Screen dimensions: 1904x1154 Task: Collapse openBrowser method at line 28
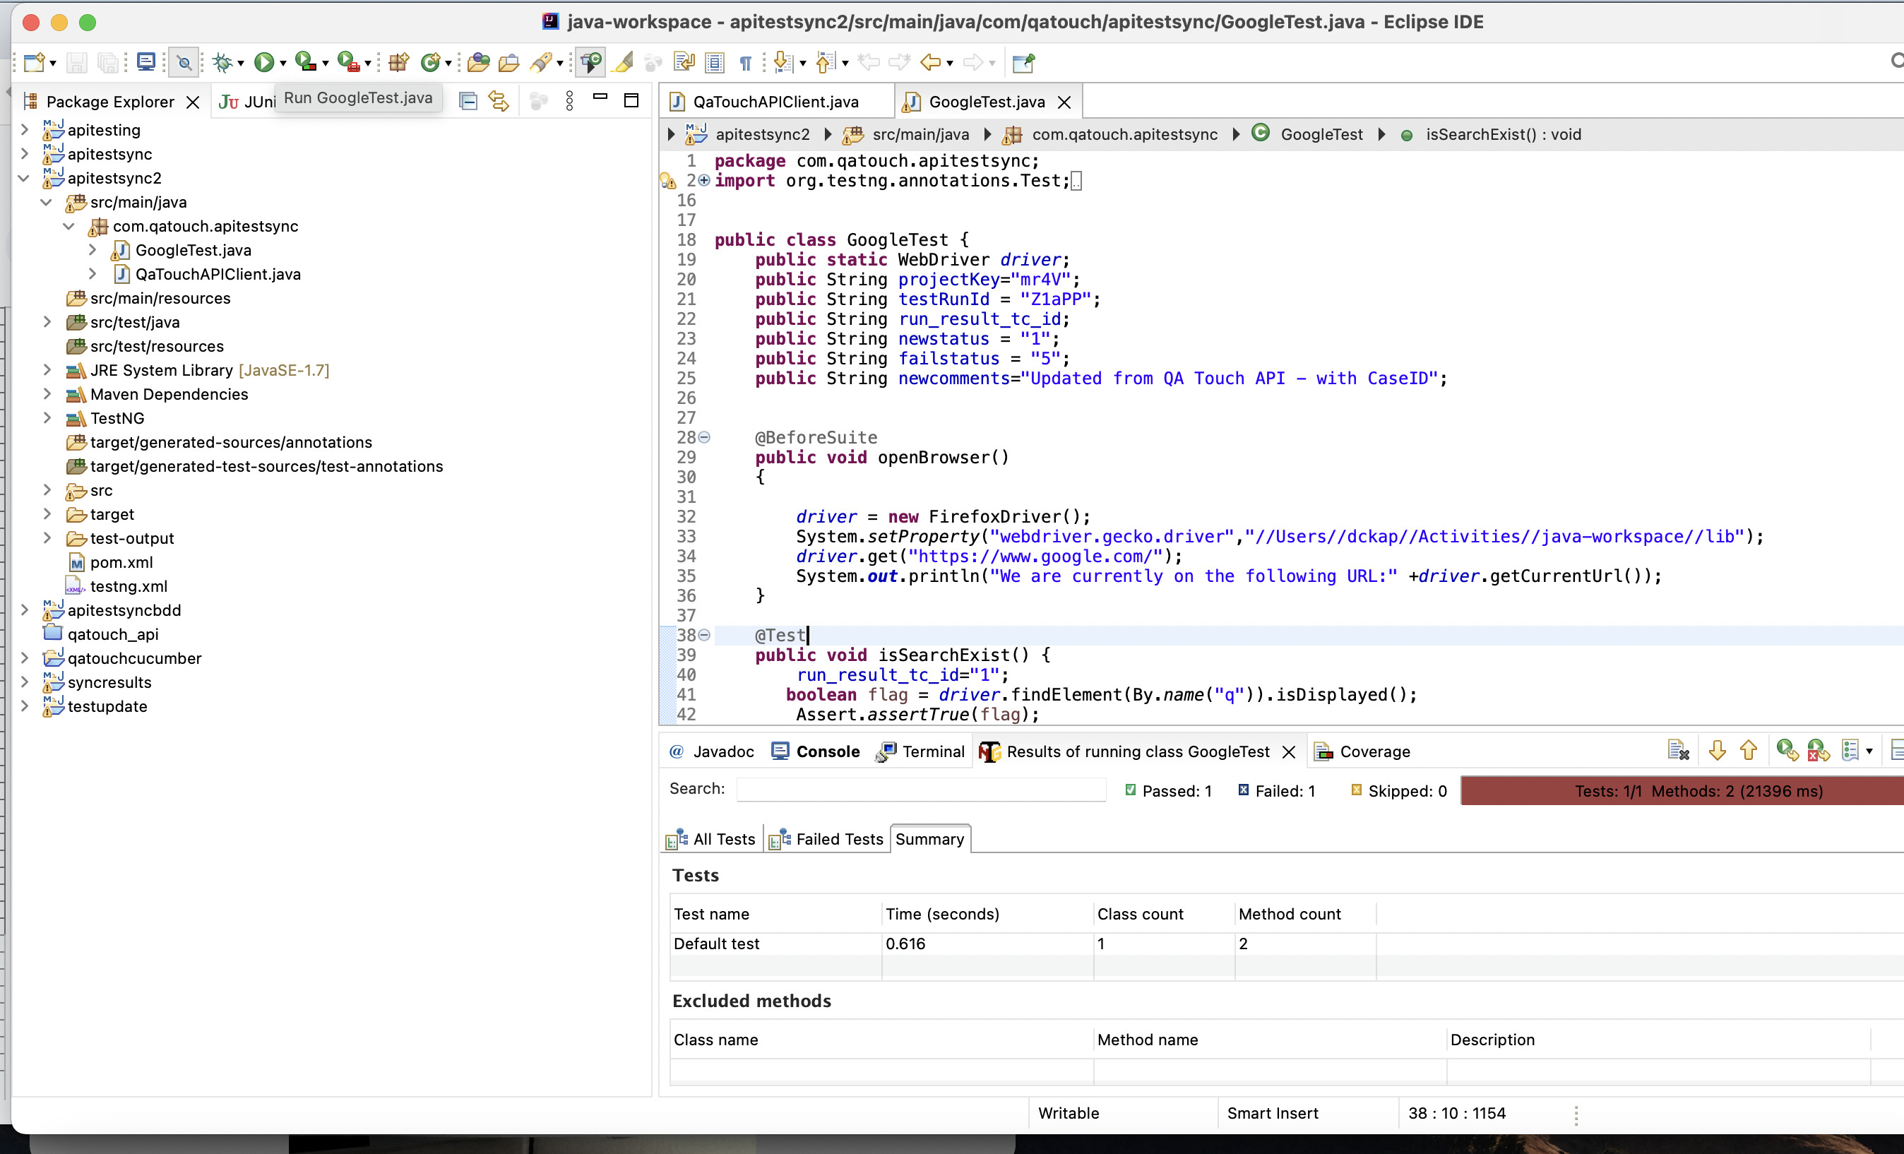coord(704,437)
